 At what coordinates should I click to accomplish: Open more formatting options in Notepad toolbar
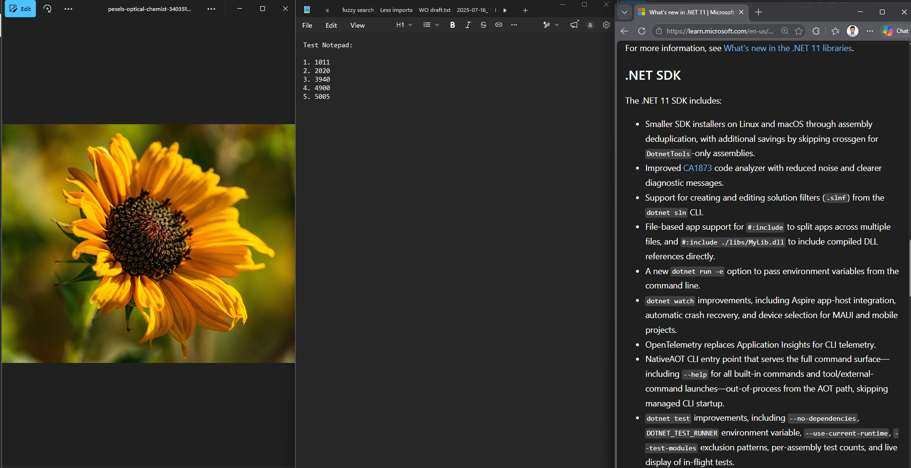(x=514, y=25)
